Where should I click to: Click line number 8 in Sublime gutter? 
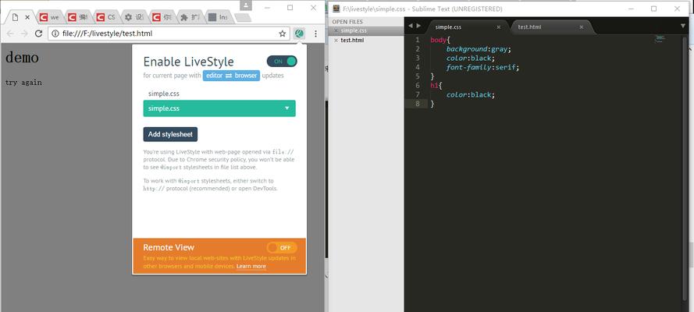418,104
